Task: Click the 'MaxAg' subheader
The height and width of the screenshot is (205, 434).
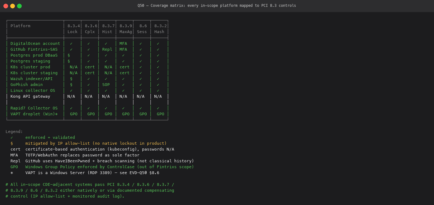Action: [126, 32]
